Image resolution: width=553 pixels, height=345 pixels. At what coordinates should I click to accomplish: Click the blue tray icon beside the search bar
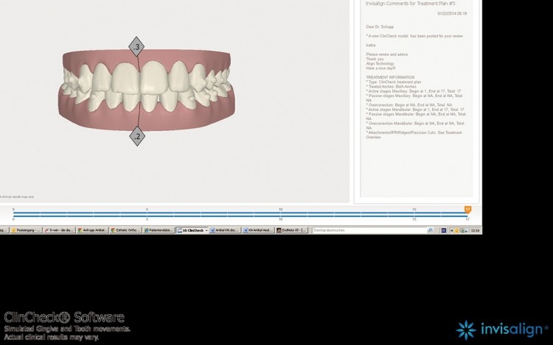click(x=443, y=231)
